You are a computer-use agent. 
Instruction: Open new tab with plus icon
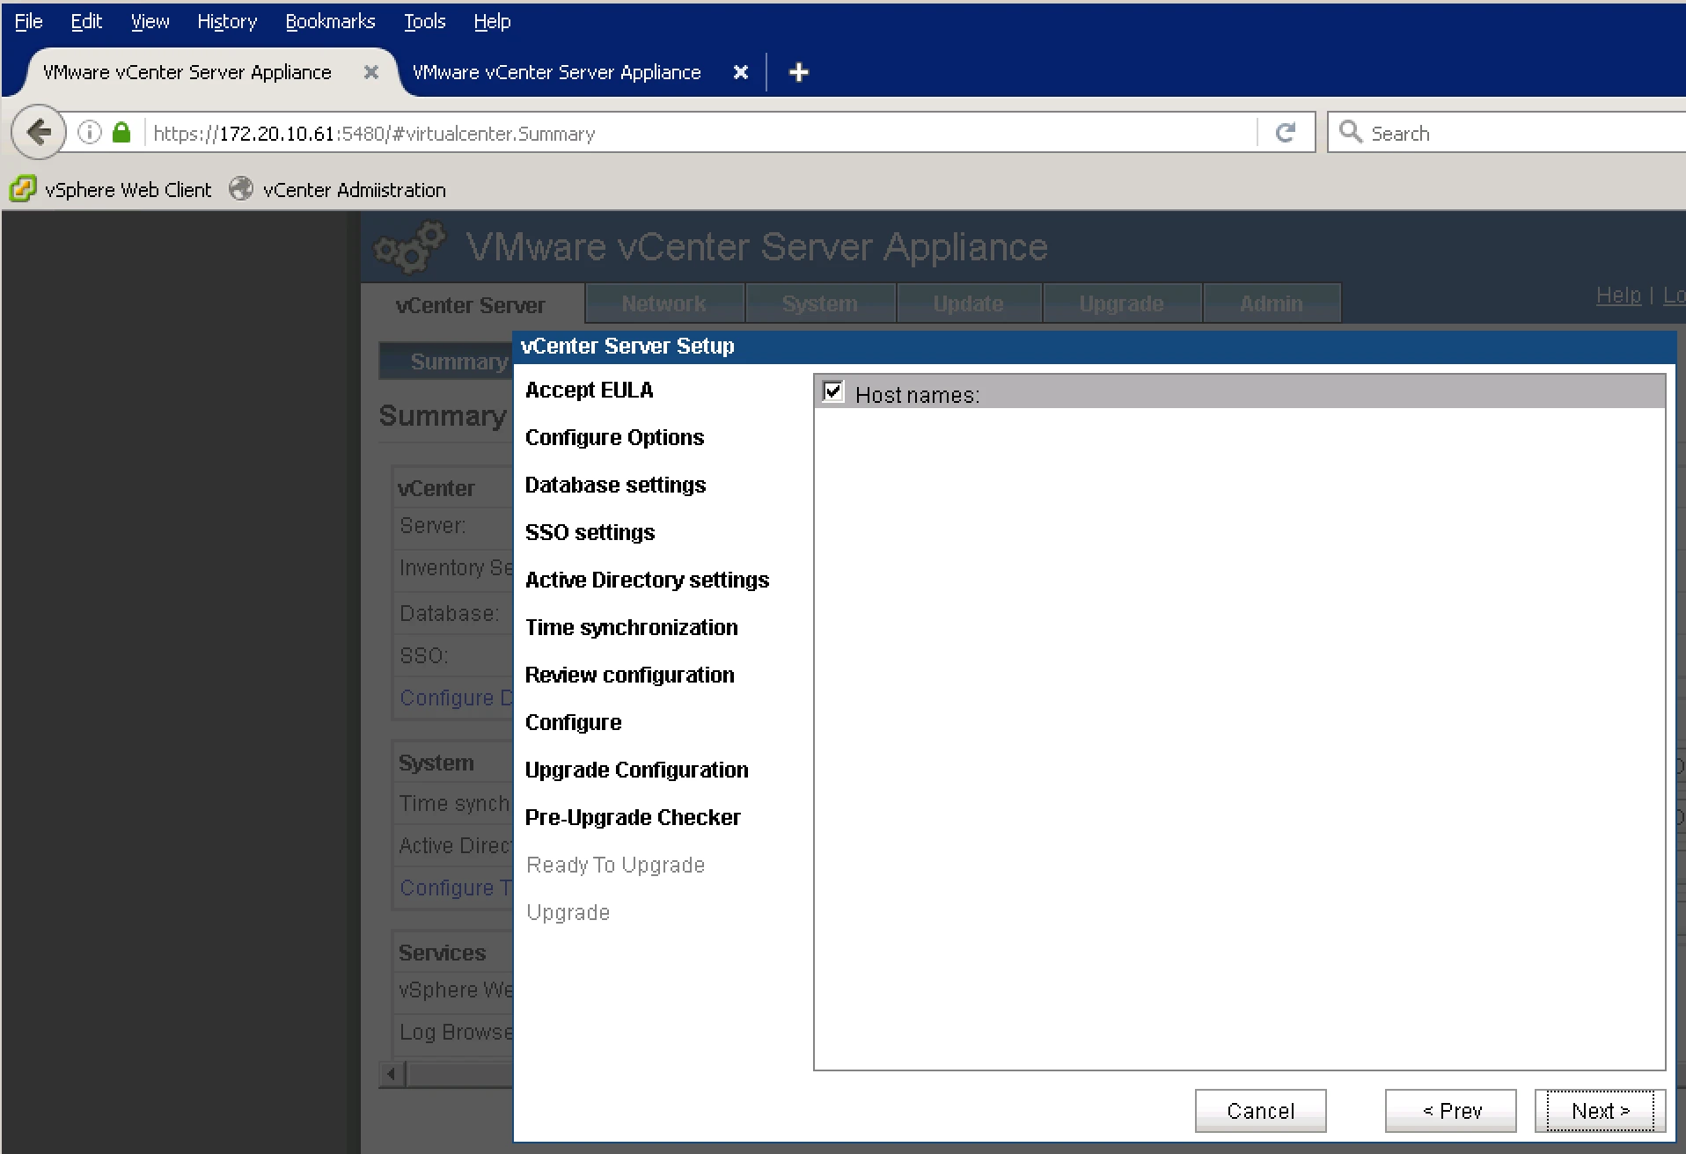798,72
